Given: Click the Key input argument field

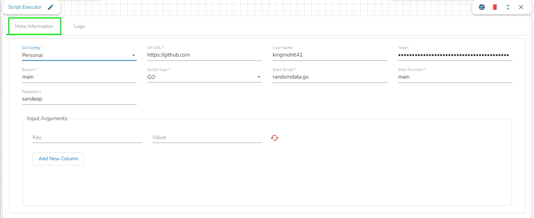Looking at the screenshot, I should (x=87, y=137).
